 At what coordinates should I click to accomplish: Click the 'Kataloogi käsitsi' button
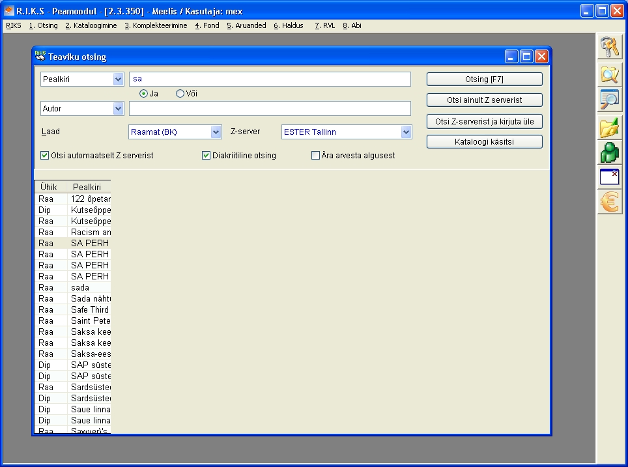[484, 142]
